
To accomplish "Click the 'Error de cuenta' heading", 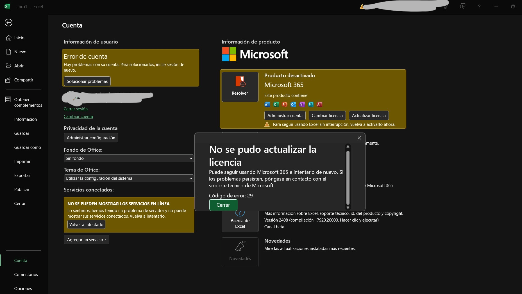I will (x=85, y=56).
